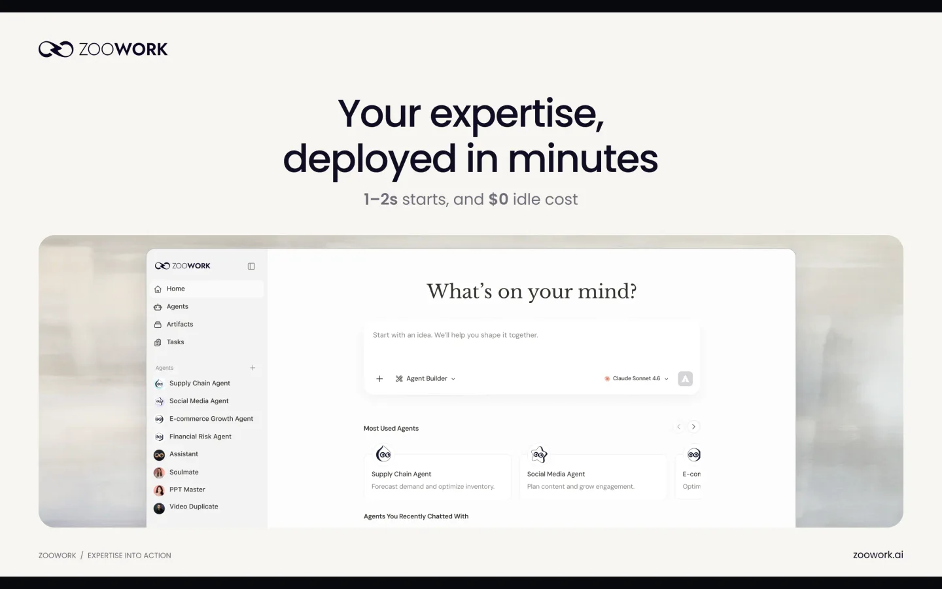942x589 pixels.
Task: Attach content with the prompt plus icon
Action: click(379, 379)
